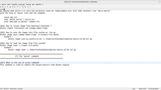This screenshot has height=90, width=161.
Task: Close the Docker.txt tab with red X
Action: coord(4,9)
